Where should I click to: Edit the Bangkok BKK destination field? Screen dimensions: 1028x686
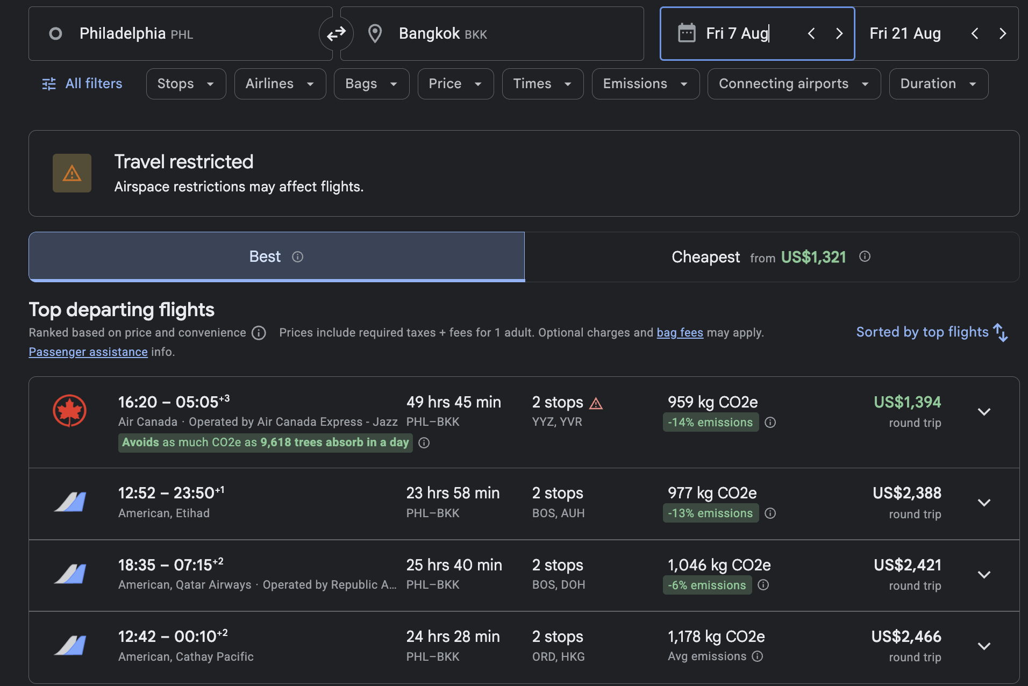point(492,34)
